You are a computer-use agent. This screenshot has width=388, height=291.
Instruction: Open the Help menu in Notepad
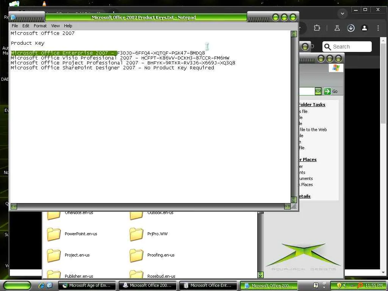(68, 26)
